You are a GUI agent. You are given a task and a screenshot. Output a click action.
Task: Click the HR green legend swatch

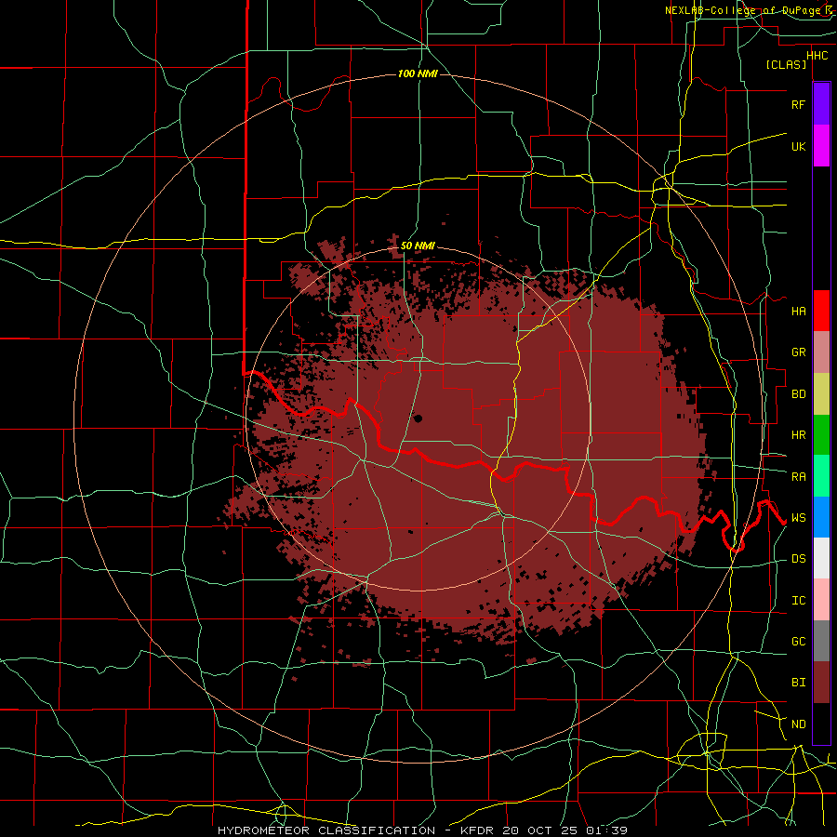click(x=821, y=435)
